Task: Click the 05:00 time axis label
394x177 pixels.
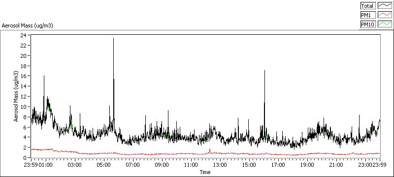Action: click(x=104, y=165)
